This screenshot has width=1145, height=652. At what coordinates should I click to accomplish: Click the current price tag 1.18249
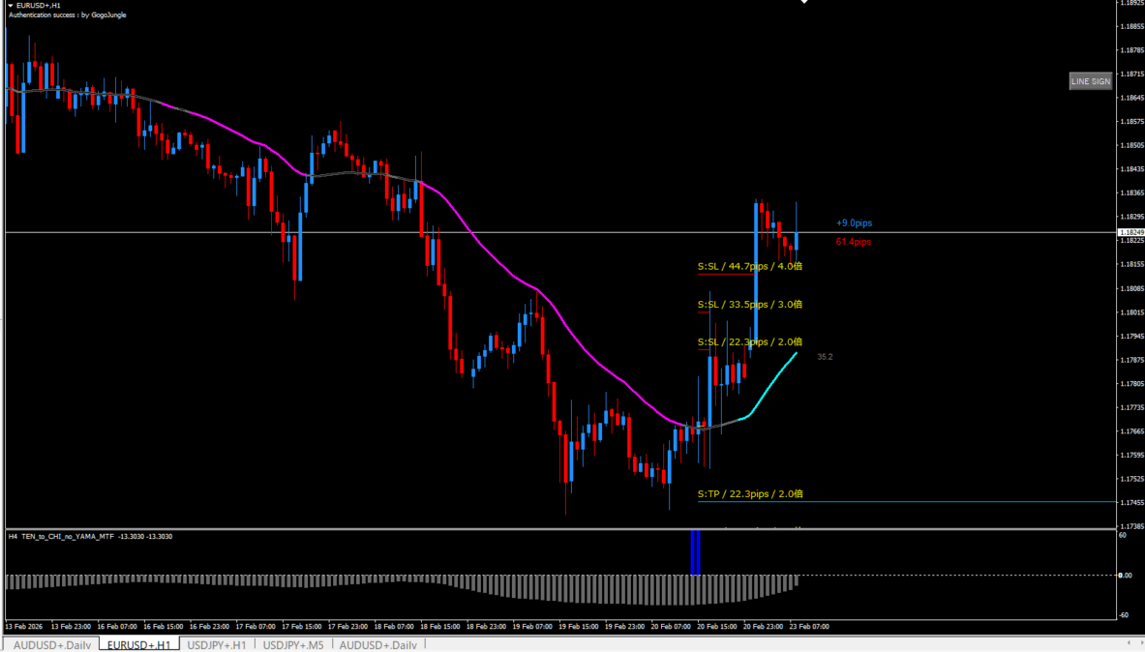1129,233
